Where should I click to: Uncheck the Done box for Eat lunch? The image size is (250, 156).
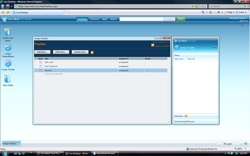point(41,70)
